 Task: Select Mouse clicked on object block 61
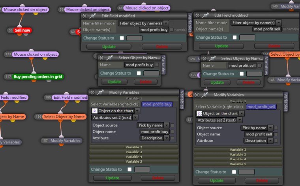tap(147, 8)
